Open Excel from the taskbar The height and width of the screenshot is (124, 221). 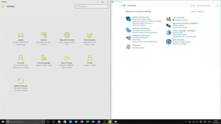(x=87, y=122)
